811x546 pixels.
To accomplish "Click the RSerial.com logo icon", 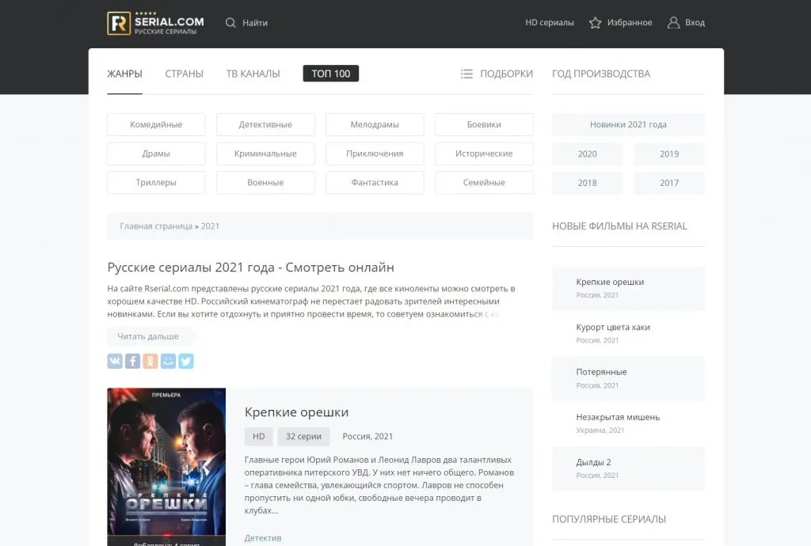I will click(x=119, y=23).
